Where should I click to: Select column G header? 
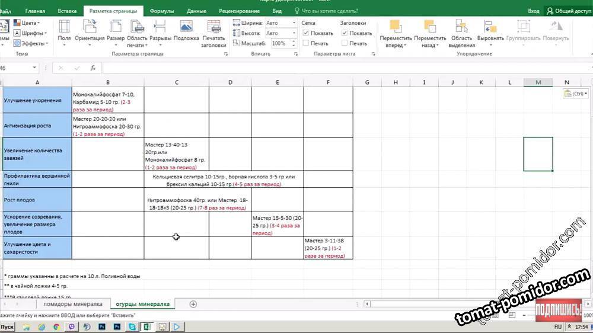pyautogui.click(x=367, y=82)
